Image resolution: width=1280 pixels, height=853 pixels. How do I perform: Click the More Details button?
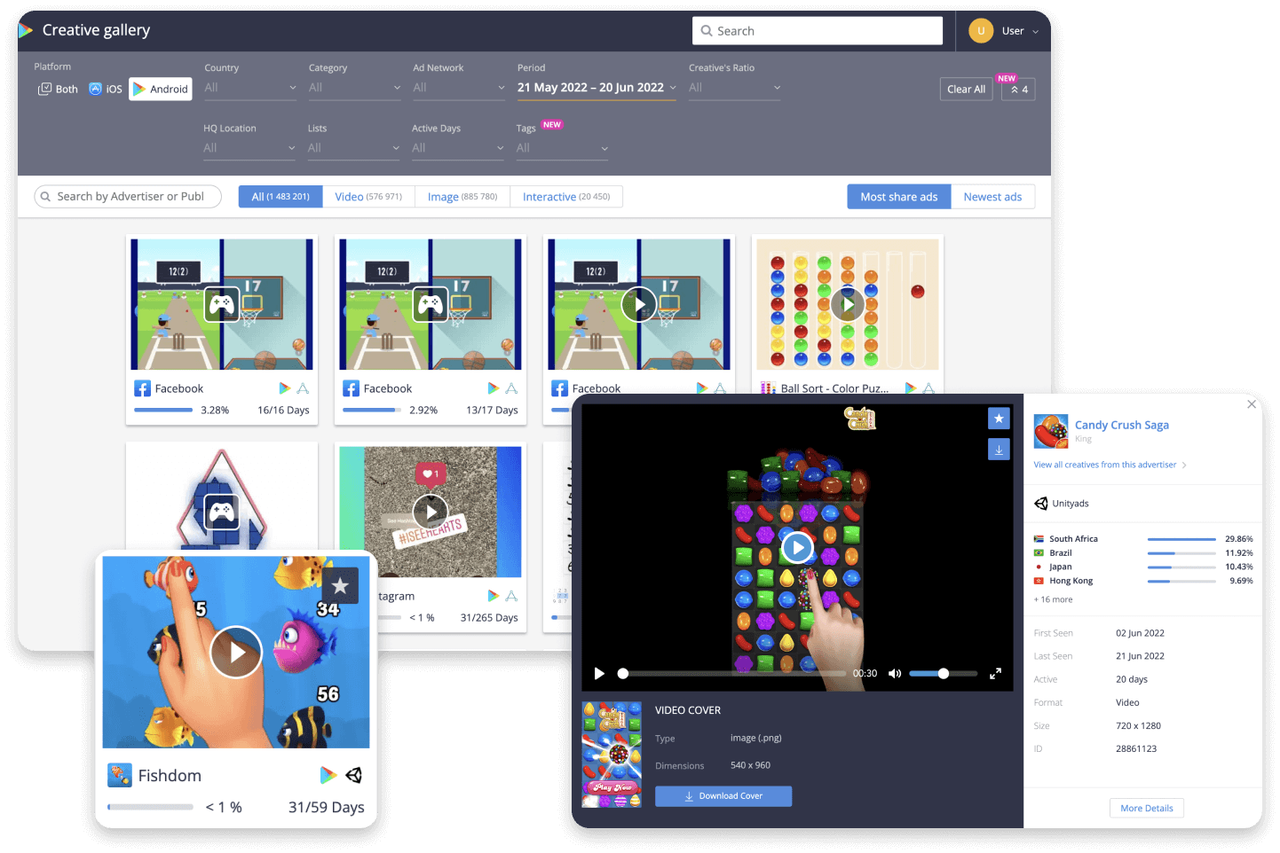click(x=1147, y=808)
